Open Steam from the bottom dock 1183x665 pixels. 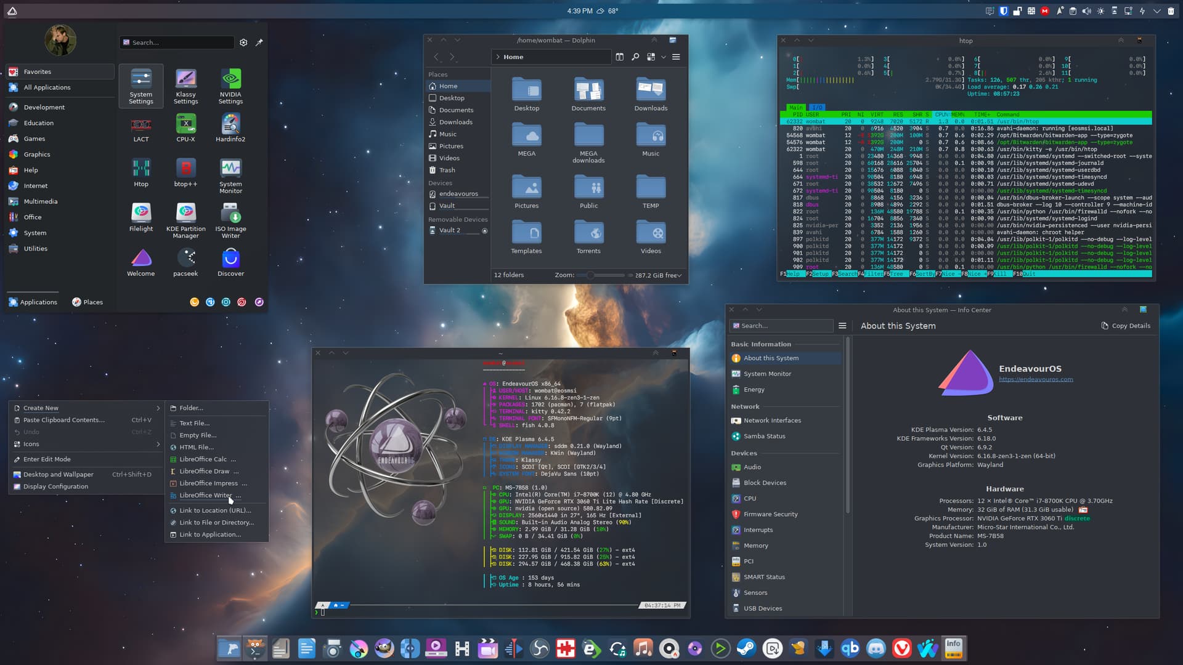click(746, 648)
